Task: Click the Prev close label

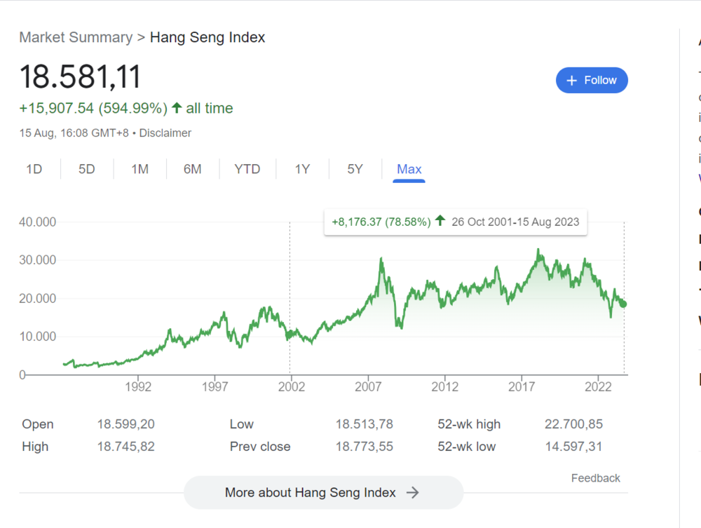Action: [x=260, y=447]
